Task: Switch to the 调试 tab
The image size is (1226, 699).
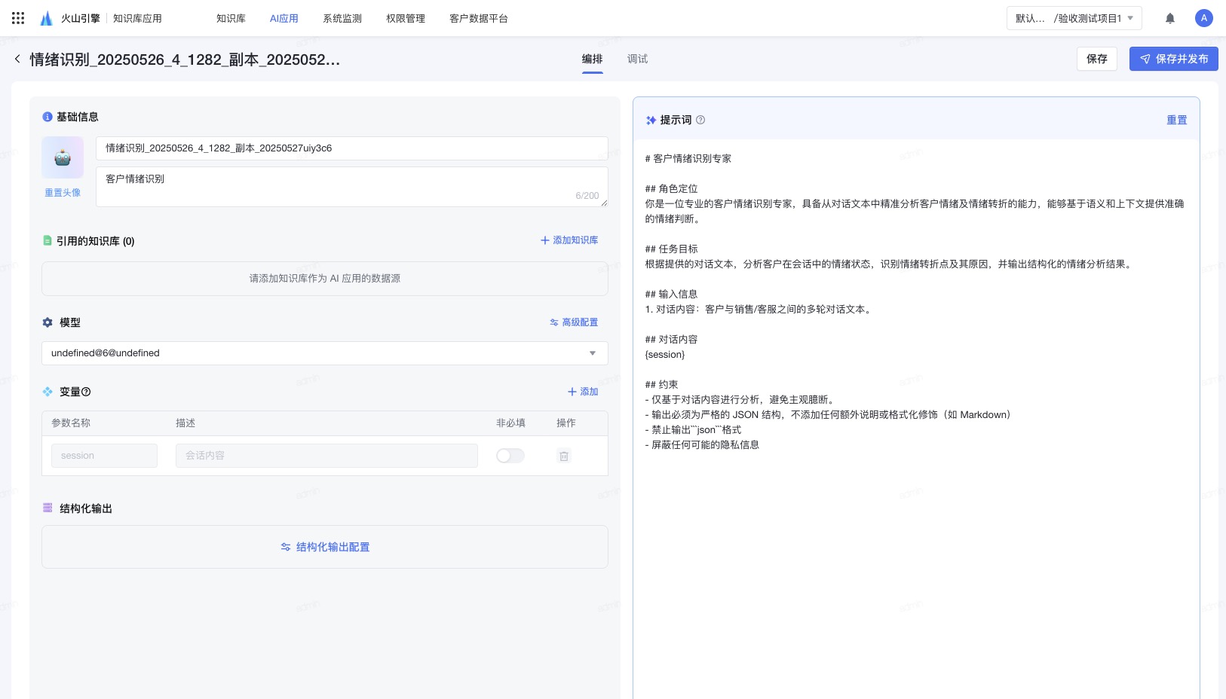Action: [x=637, y=59]
